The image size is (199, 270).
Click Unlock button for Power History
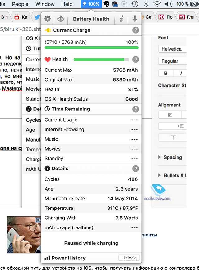[129, 258]
